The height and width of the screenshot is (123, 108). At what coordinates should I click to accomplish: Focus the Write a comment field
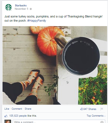(x=59, y=121)
